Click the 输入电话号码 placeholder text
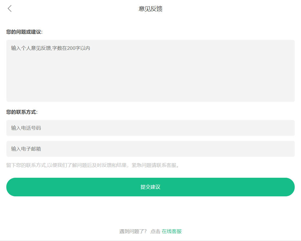Screen dimensions: 301x241 (26, 128)
